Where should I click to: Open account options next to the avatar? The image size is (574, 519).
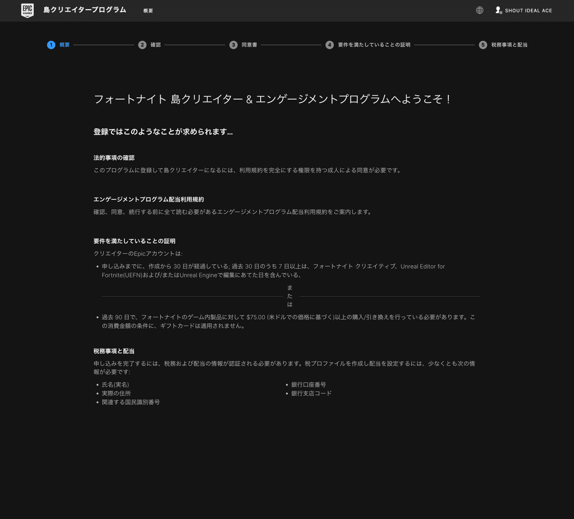point(498,10)
